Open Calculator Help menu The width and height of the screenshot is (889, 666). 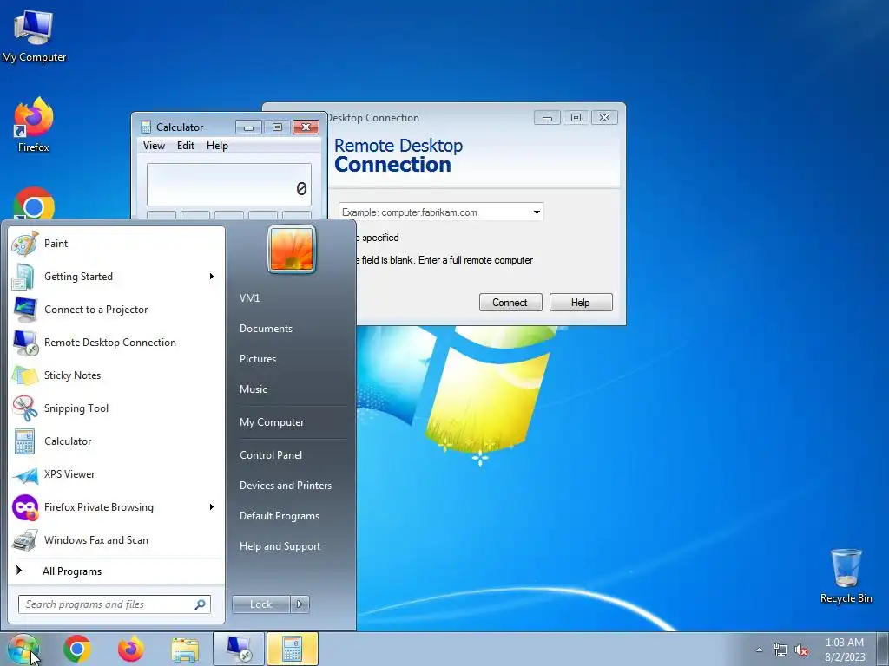tap(217, 146)
